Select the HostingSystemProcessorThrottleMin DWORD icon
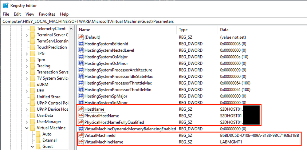This screenshot has height=150, width=307. (81, 89)
